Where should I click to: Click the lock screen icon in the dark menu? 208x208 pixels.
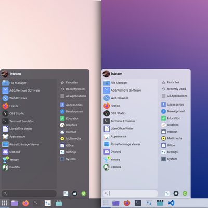pos(75,193)
